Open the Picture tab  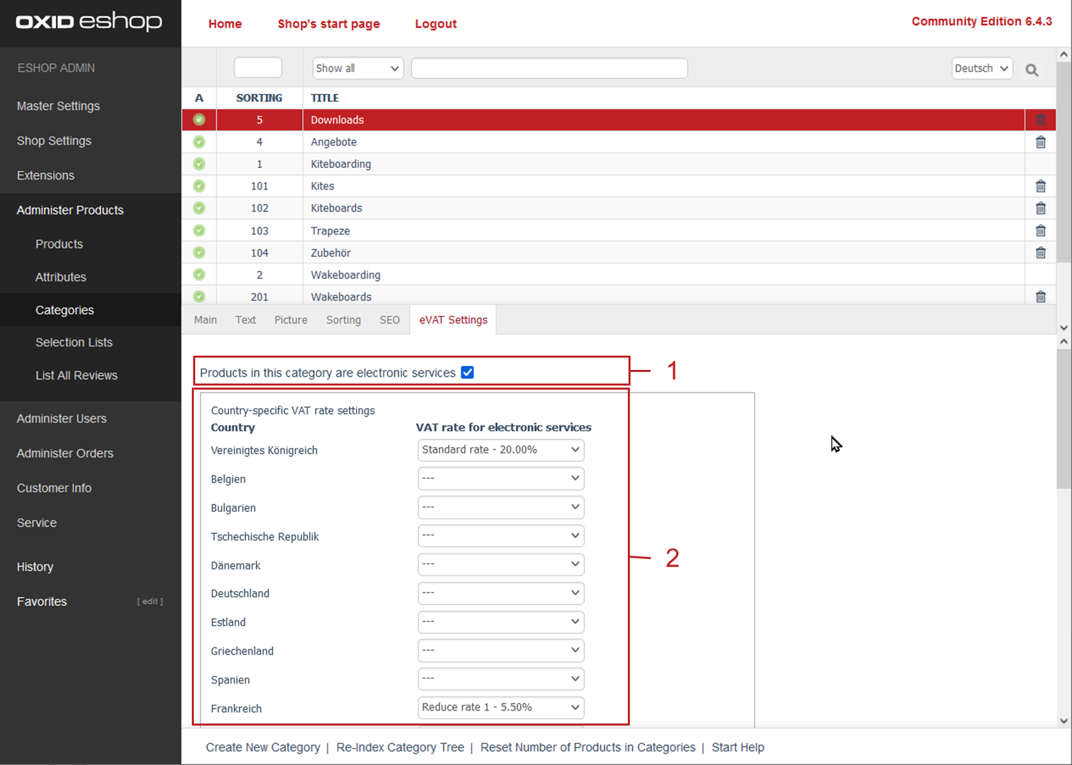click(290, 320)
